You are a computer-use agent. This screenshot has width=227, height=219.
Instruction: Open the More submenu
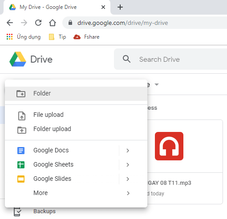[x=76, y=193]
